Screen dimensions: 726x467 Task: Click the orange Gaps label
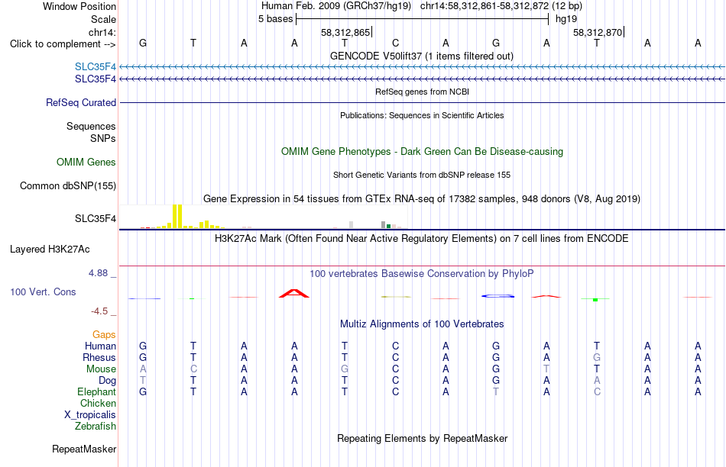tap(104, 334)
